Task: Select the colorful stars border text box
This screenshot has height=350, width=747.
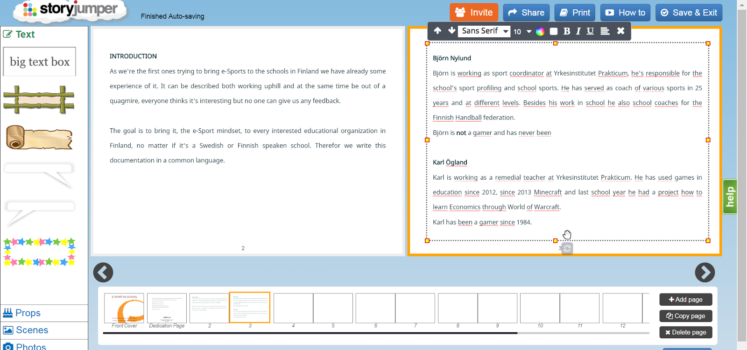Action: (x=39, y=252)
